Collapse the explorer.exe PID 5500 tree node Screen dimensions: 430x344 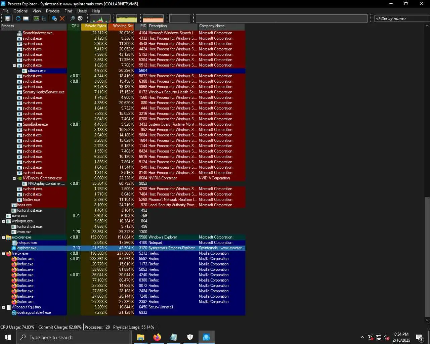(x=3, y=238)
